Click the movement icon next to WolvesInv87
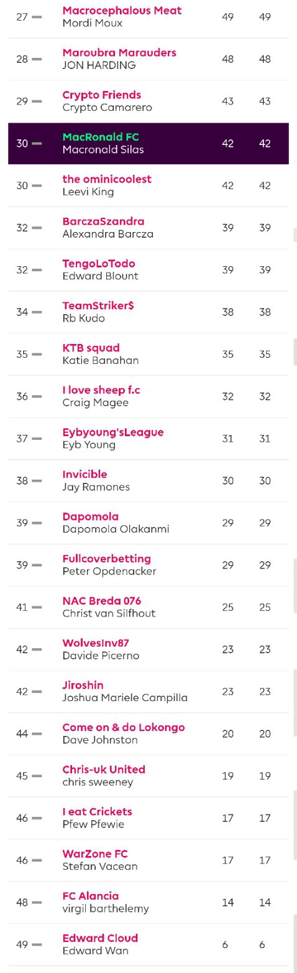Image resolution: width=297 pixels, height=973 pixels. point(37,649)
